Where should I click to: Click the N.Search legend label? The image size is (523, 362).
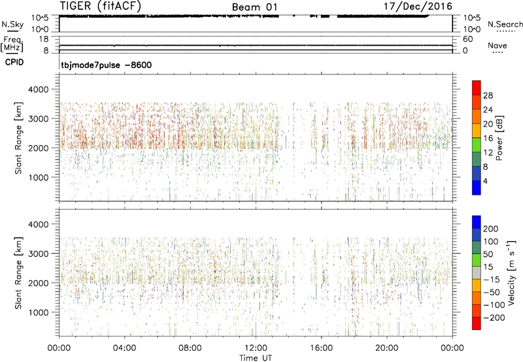pos(505,24)
